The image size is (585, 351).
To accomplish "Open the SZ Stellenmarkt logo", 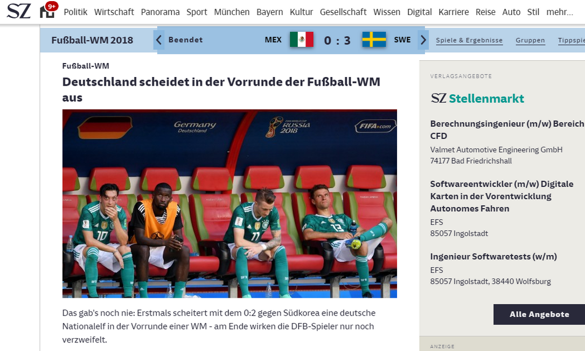I will 477,99.
